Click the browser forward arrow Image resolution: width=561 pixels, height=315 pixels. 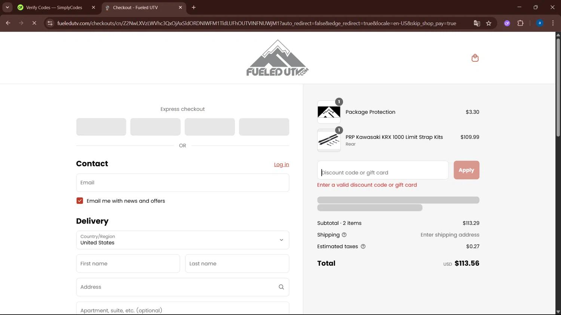tap(21, 23)
